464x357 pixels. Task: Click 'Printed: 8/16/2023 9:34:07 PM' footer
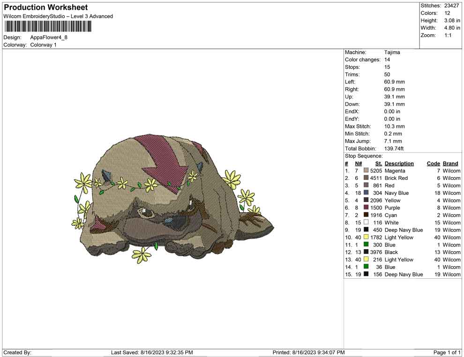[x=308, y=352]
